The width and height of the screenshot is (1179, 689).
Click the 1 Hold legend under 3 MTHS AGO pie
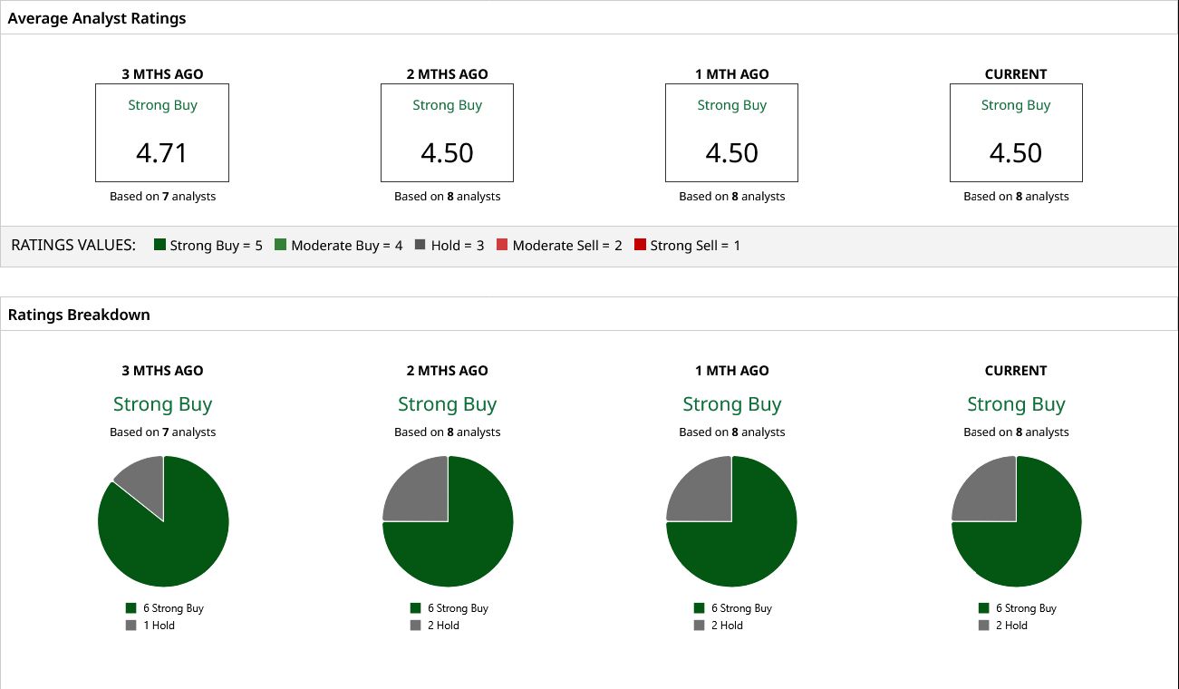coord(150,626)
